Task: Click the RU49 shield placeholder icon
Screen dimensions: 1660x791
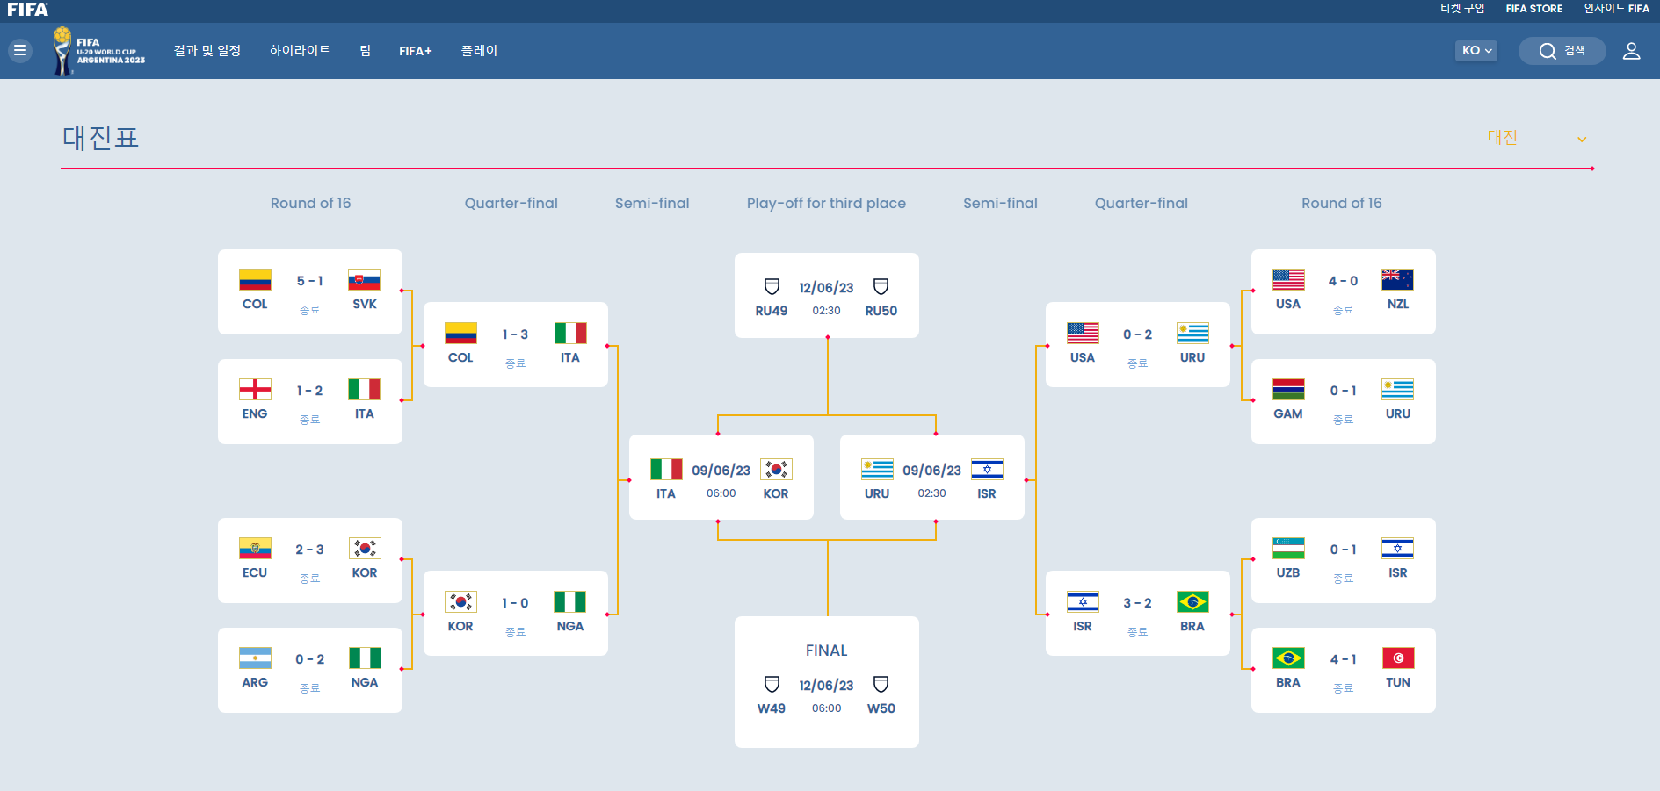Action: (772, 286)
